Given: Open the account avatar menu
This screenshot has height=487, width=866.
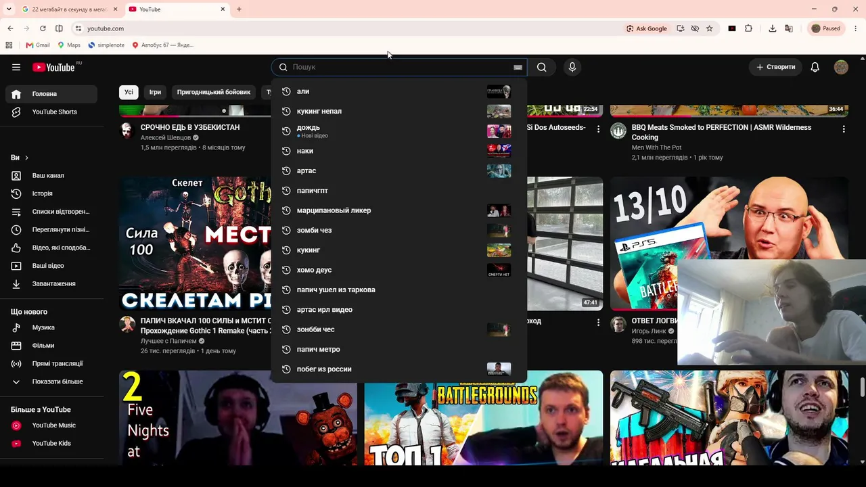Looking at the screenshot, I should (841, 67).
